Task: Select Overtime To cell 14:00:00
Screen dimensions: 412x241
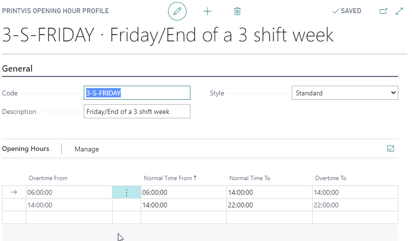Action: click(x=355, y=192)
